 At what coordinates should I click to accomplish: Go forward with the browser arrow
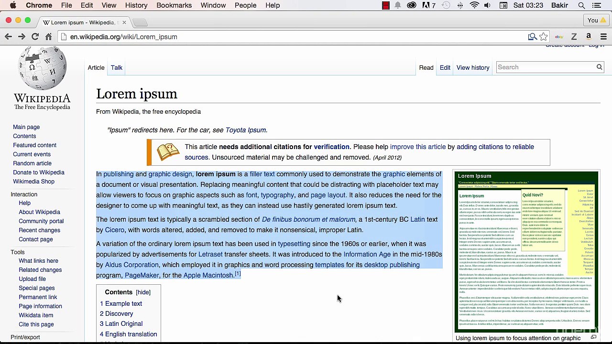[22, 37]
